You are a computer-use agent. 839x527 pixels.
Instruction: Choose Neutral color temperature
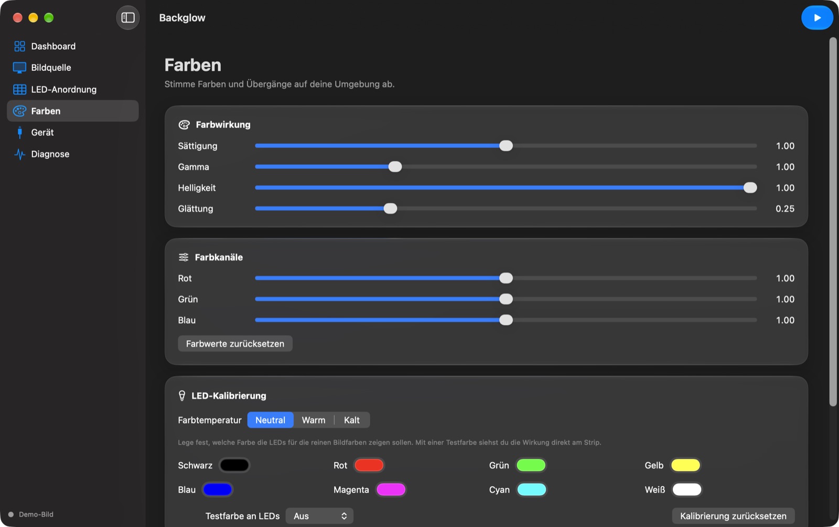pyautogui.click(x=270, y=420)
